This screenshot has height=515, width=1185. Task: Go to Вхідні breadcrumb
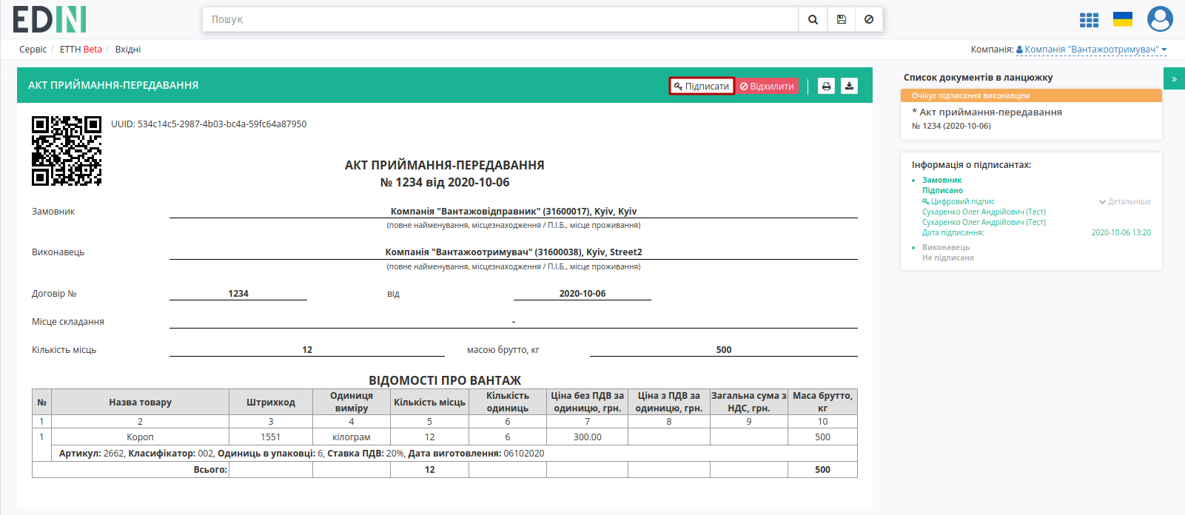[x=128, y=50]
